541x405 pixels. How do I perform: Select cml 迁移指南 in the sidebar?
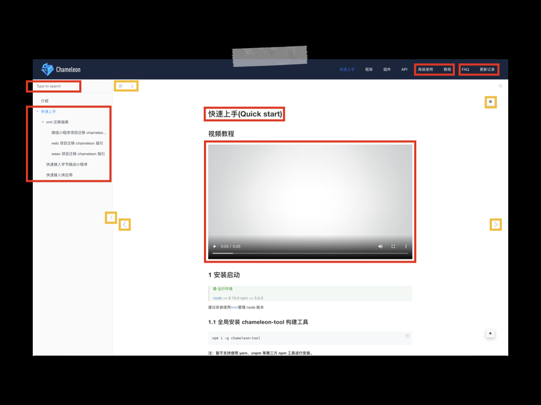(57, 122)
